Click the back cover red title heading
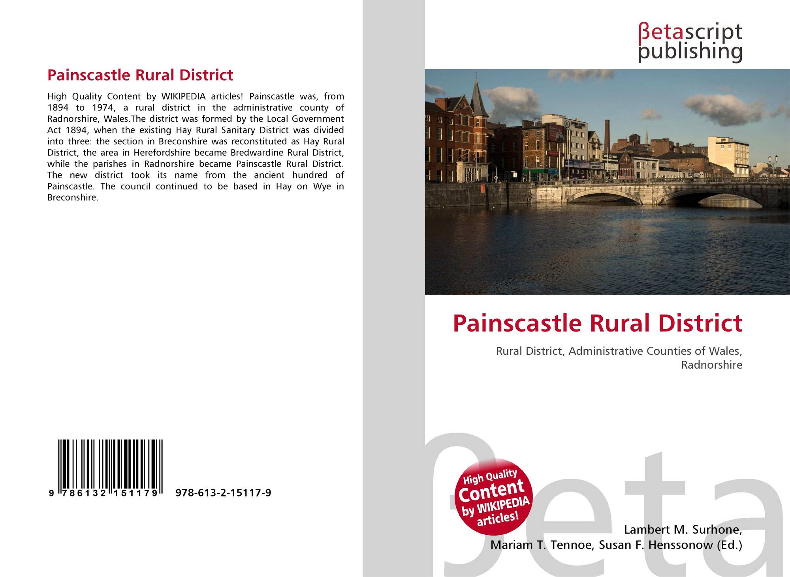 coord(140,75)
